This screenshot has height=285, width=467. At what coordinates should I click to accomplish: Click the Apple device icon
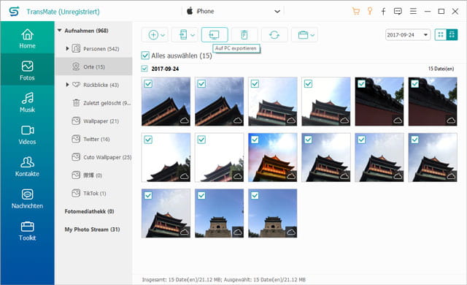[x=190, y=11]
